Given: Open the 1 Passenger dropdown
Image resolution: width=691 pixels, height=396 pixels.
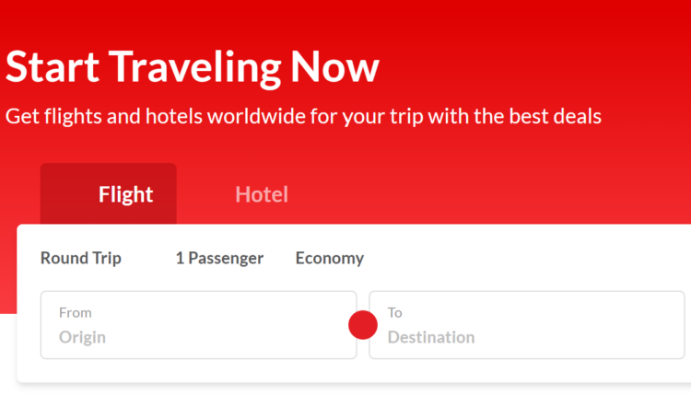Looking at the screenshot, I should [x=219, y=258].
